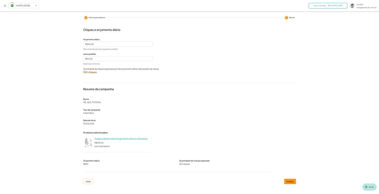379x194 pixels.
Task: Open the 'Cadeira de Escritório Ergonômica' product link
Action: point(121,139)
